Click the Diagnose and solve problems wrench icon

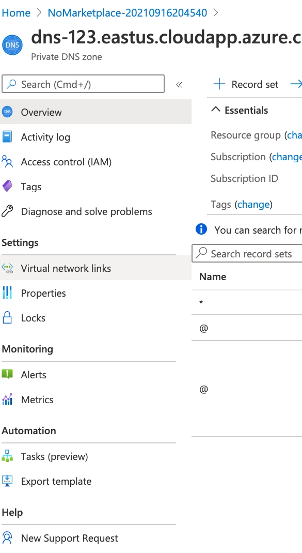[7, 211]
